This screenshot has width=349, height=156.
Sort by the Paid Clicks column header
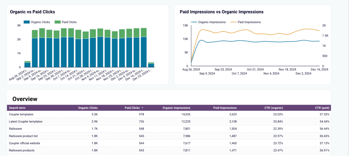click(132, 108)
